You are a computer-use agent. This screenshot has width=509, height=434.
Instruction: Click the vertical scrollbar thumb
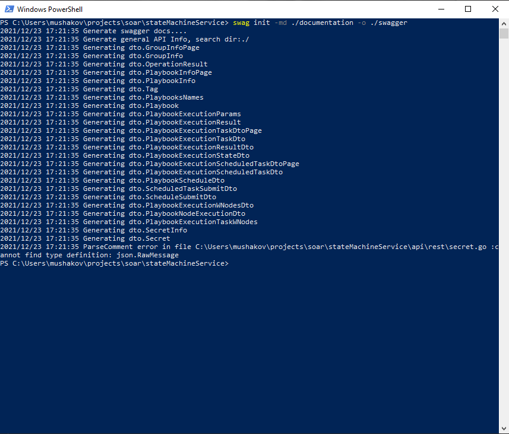[504, 33]
